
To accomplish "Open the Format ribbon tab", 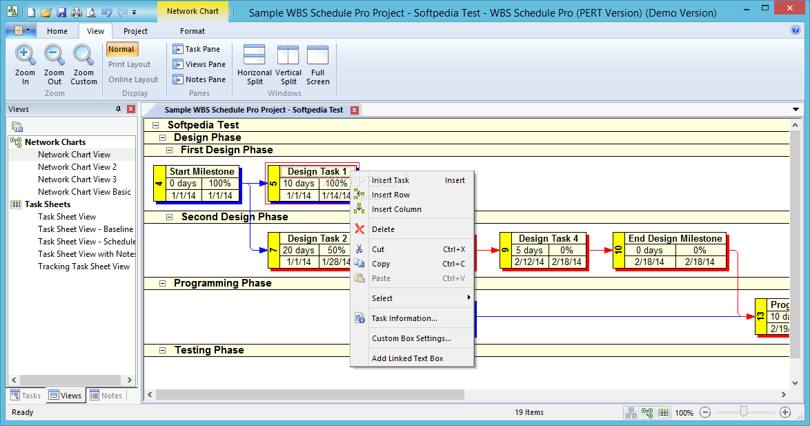I will pyautogui.click(x=192, y=31).
